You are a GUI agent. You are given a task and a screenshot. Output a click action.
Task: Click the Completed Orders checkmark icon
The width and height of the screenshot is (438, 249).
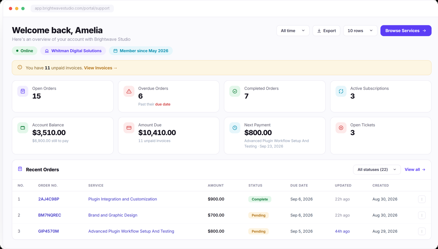coord(235,91)
